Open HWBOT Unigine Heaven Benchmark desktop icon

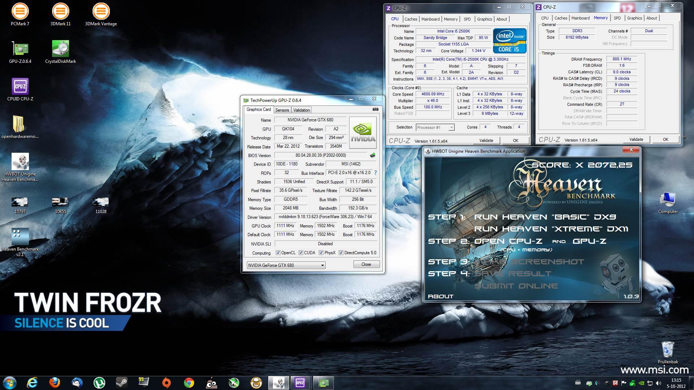click(x=20, y=166)
